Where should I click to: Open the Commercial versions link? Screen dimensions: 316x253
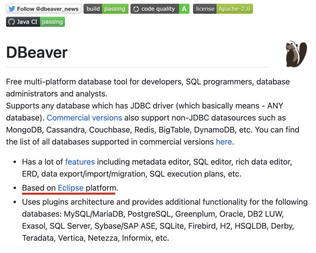pos(84,118)
